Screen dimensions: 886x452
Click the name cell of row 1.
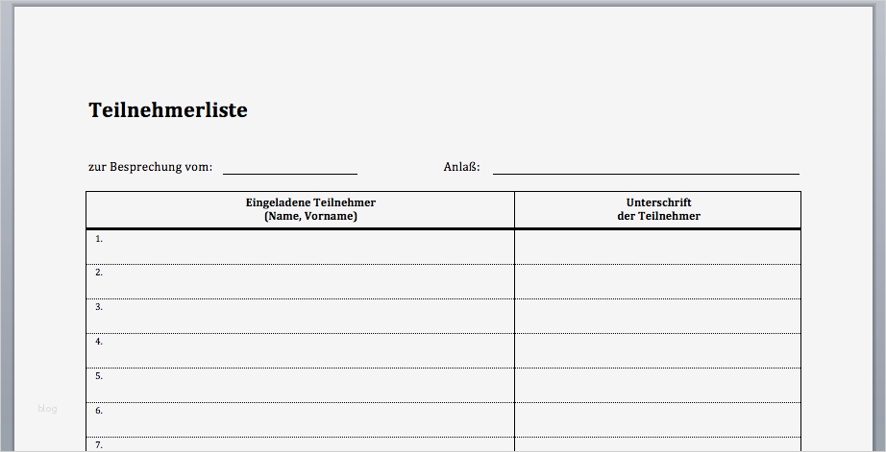click(300, 247)
